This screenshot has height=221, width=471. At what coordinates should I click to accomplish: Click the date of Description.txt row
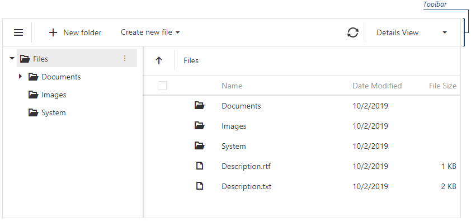(x=370, y=186)
